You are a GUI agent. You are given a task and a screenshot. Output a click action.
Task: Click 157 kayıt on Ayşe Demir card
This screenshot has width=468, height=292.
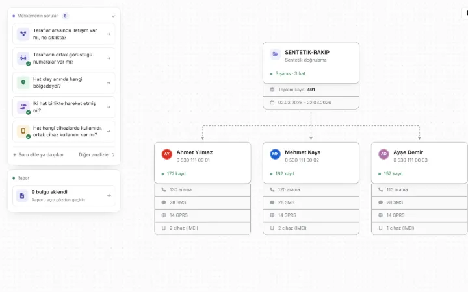391,173
